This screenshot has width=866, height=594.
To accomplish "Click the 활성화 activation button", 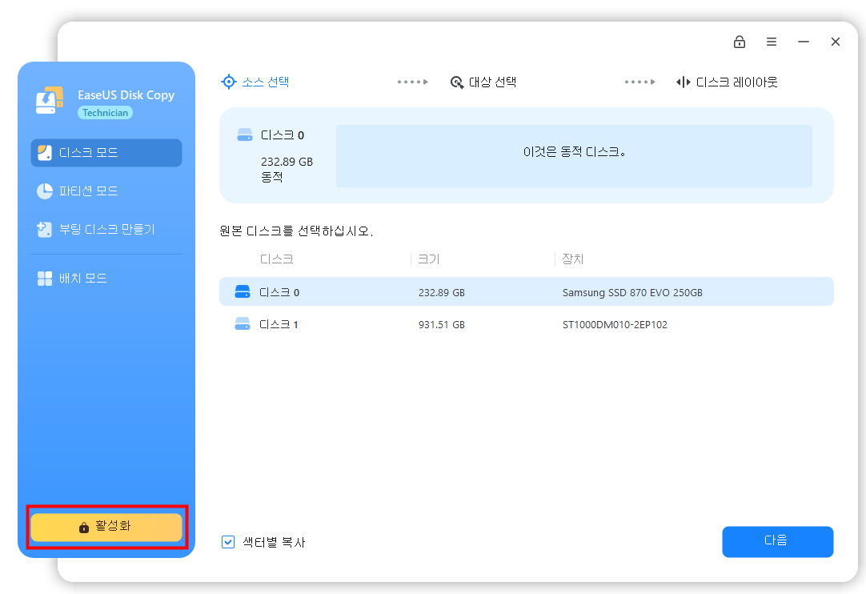I will click(x=106, y=527).
